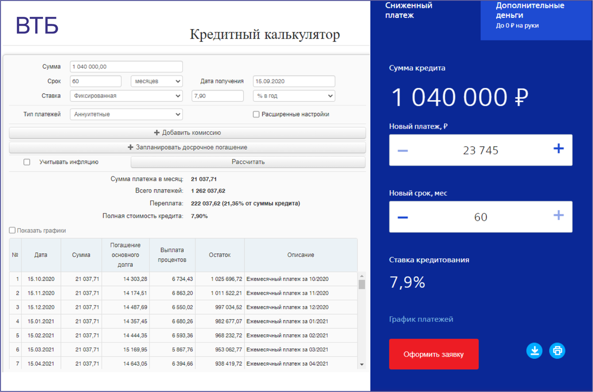Check the Показать графики option
593x392 pixels.
point(12,231)
